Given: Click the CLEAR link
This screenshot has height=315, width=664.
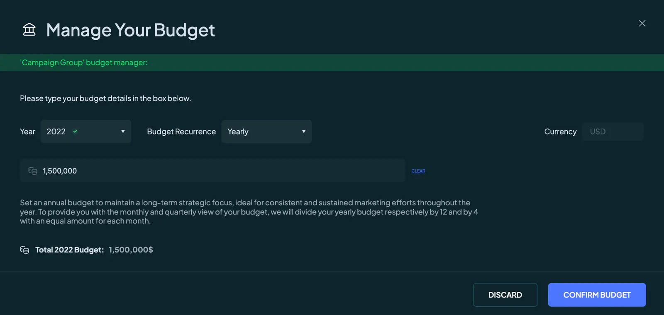Looking at the screenshot, I should (x=418, y=171).
